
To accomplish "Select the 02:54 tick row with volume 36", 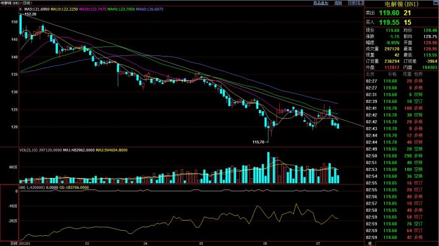I will 401,176.
